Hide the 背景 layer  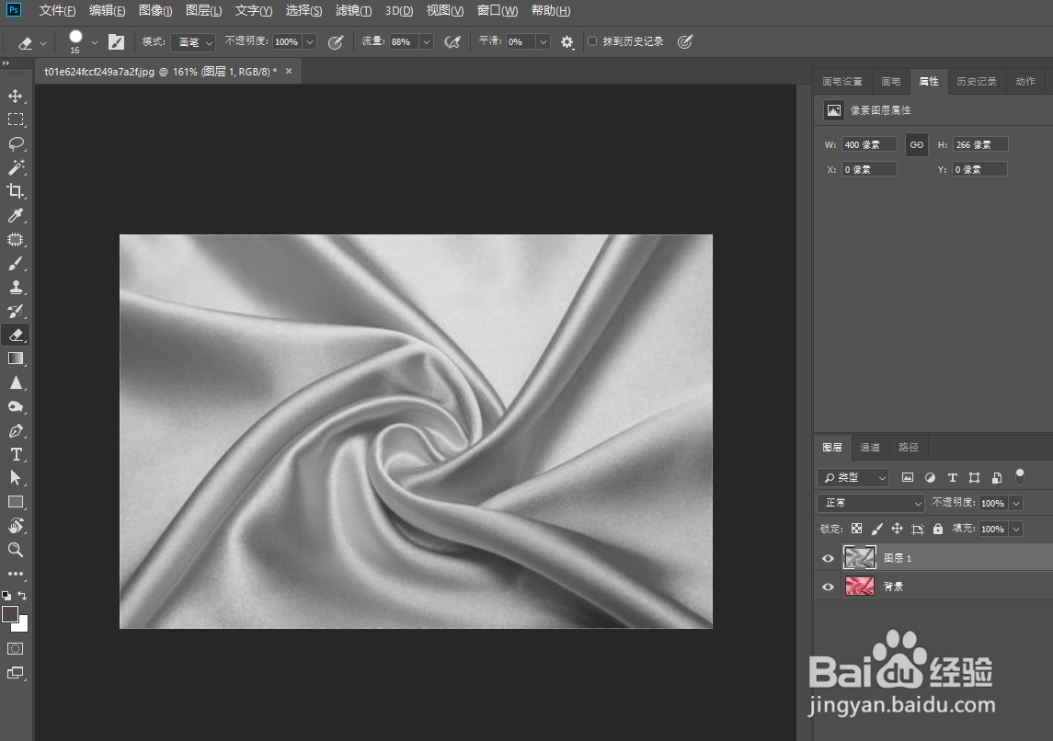click(828, 587)
